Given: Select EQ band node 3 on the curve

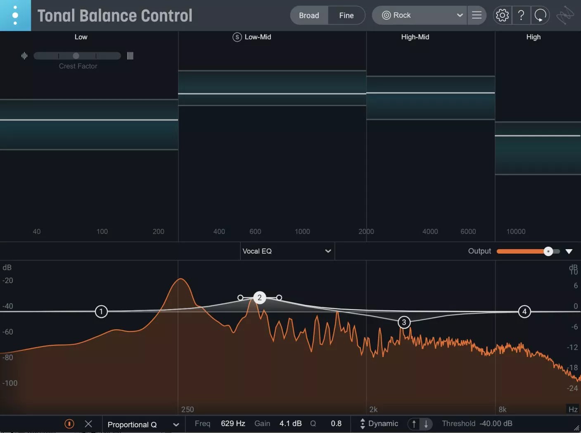Looking at the screenshot, I should point(404,322).
